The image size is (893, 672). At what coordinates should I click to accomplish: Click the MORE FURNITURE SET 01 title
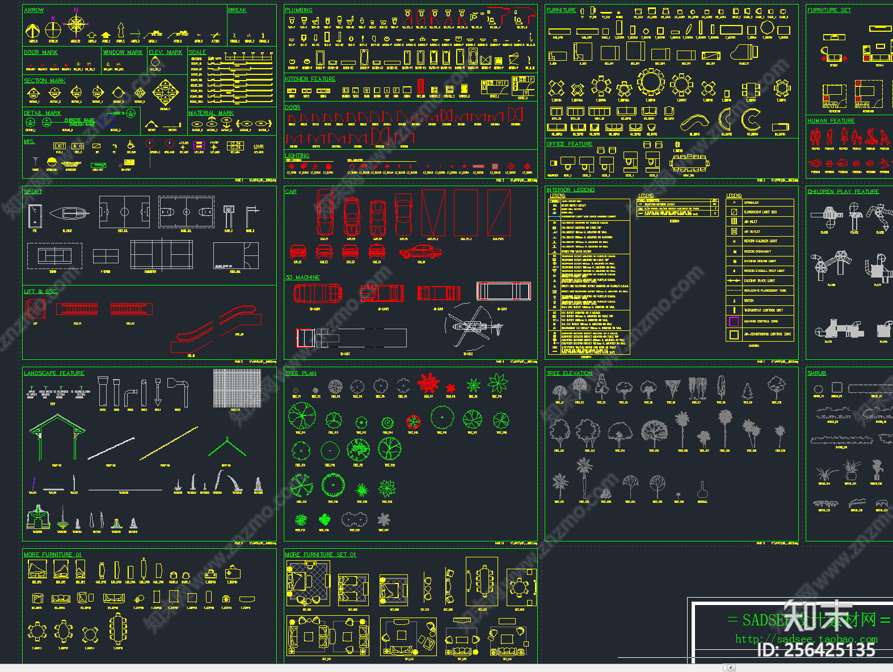pyautogui.click(x=321, y=555)
